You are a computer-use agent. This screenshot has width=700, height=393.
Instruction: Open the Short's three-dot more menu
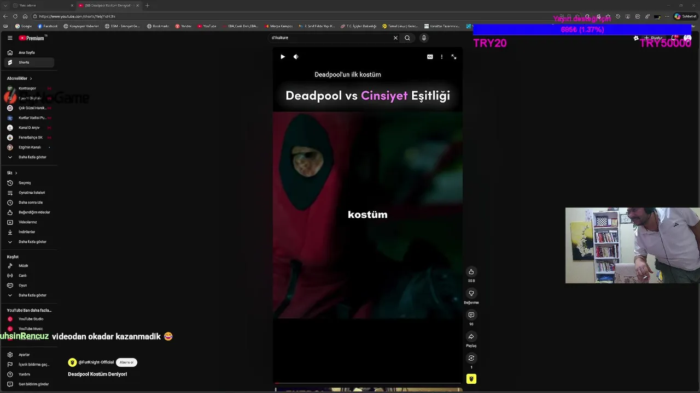click(x=442, y=57)
